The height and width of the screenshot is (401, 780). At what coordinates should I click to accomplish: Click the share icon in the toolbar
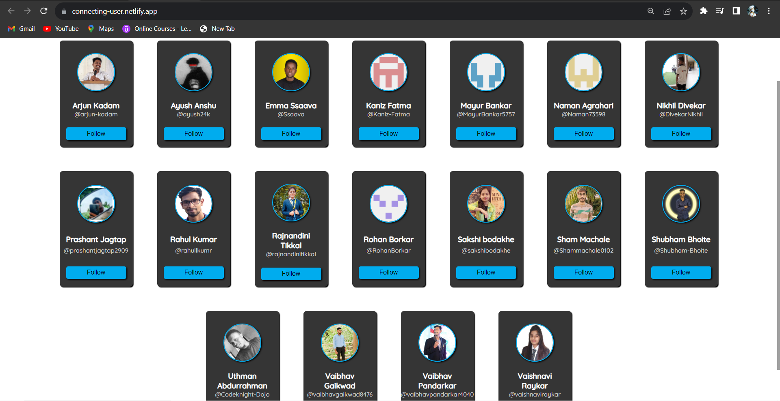click(x=667, y=11)
